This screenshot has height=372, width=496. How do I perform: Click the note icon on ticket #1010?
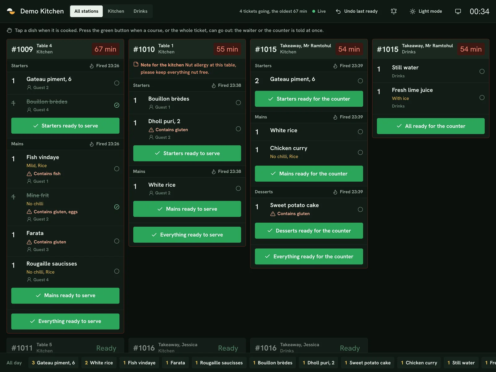click(x=136, y=64)
